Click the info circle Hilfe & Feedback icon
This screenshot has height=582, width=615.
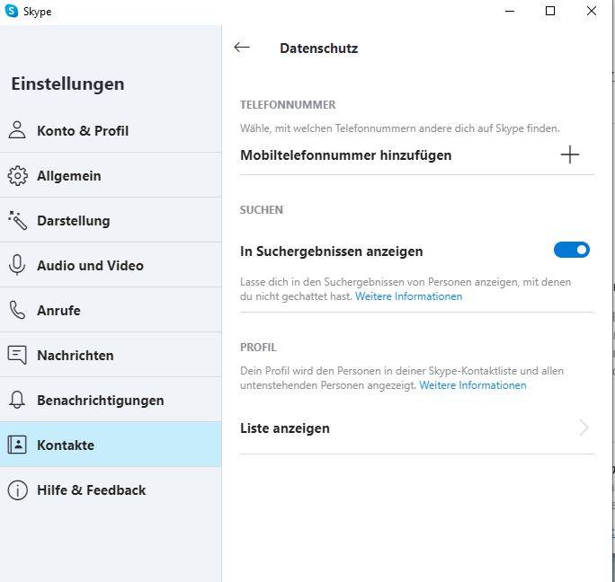17,489
